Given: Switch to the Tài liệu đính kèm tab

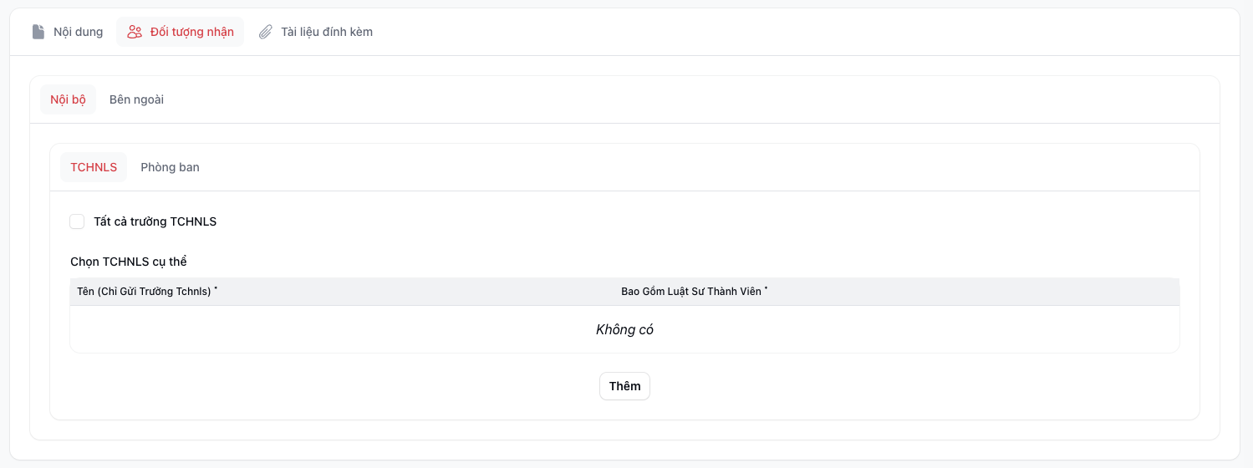Looking at the screenshot, I should pos(326,32).
